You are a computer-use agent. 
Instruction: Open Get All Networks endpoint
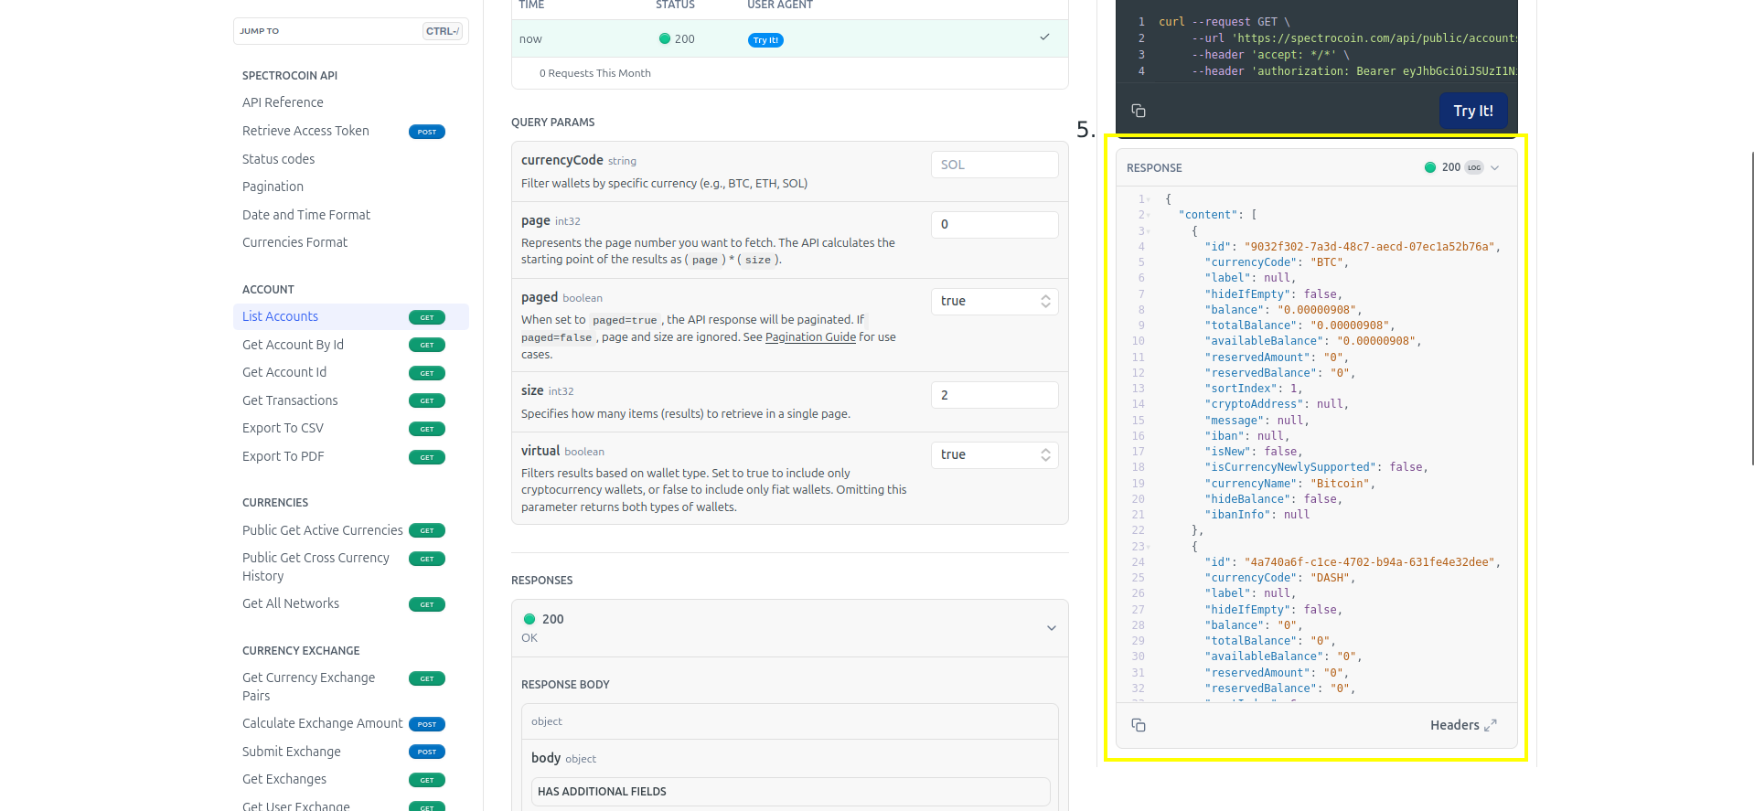[291, 603]
